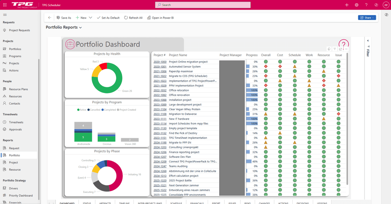This screenshot has height=204, width=391.
Task: Switch to the TIMELINE report tab
Action: [x=124, y=203]
